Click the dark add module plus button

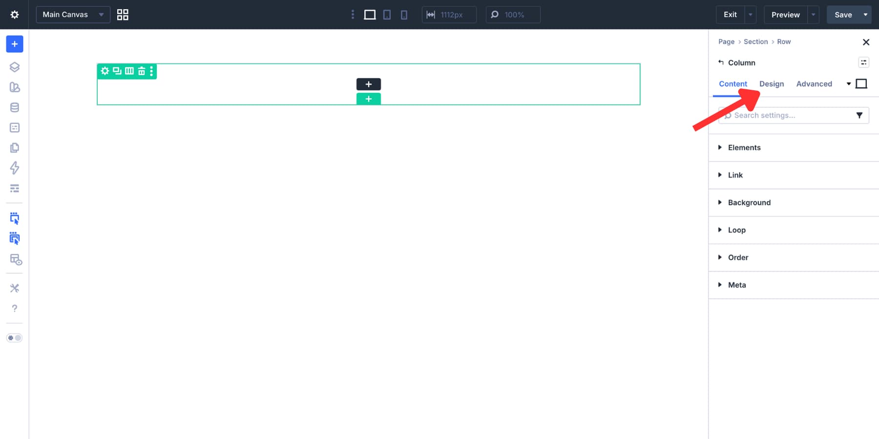[x=369, y=84]
